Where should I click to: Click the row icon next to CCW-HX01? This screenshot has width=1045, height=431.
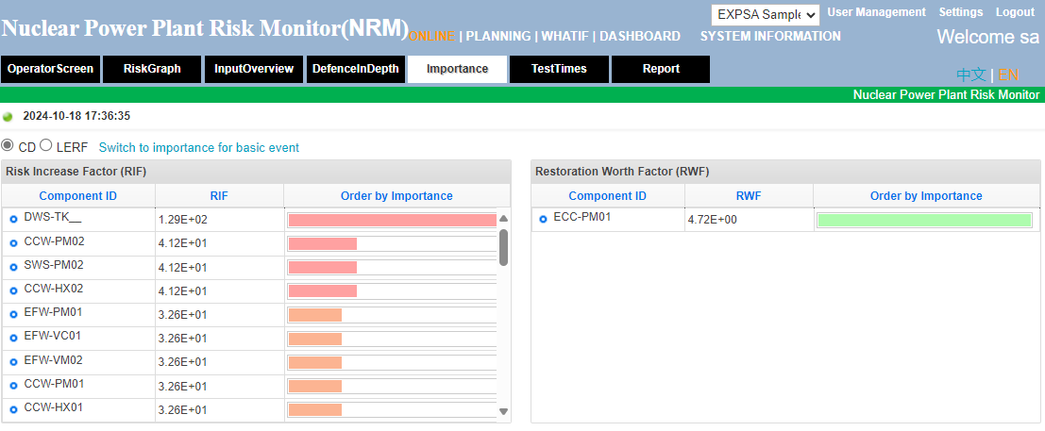tap(13, 409)
